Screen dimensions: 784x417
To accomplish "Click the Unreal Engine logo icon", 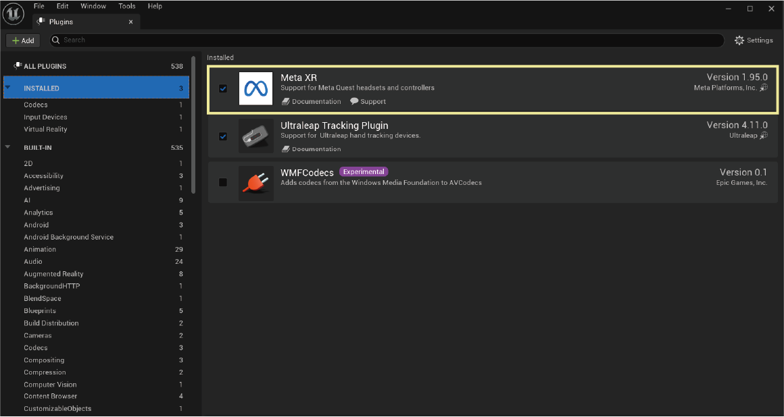I will click(x=14, y=13).
